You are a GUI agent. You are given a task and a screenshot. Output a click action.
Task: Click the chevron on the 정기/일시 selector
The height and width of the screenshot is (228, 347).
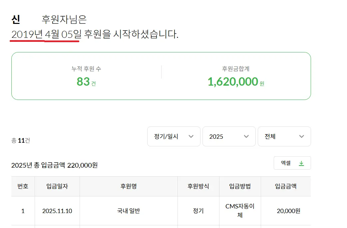[x=191, y=136]
